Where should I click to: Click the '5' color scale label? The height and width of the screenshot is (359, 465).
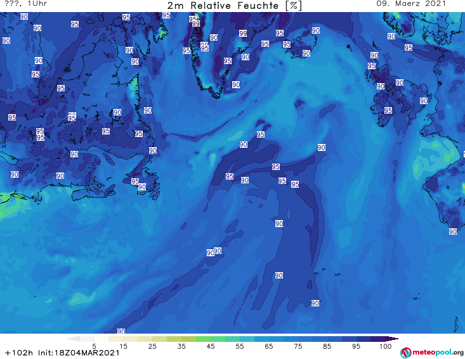click(x=94, y=346)
